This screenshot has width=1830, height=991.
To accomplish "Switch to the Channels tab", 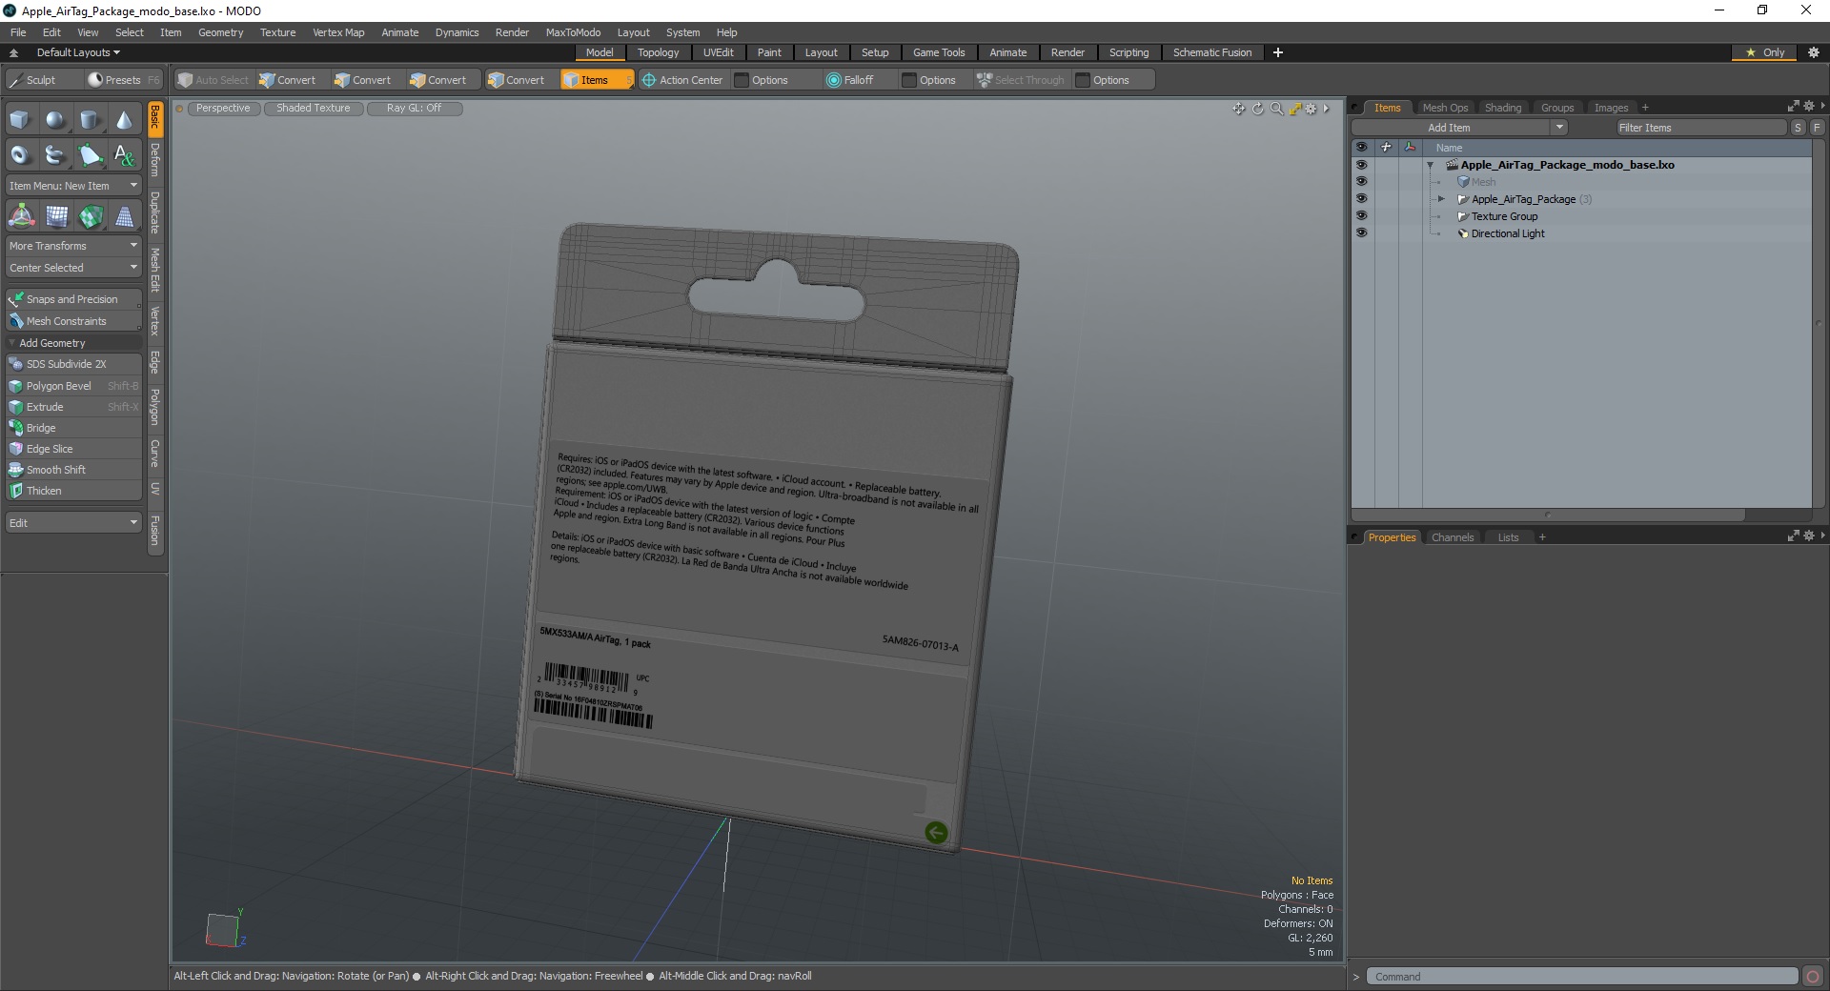I will click(x=1452, y=537).
